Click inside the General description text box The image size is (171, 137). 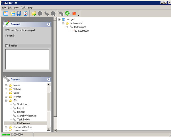point(27,59)
